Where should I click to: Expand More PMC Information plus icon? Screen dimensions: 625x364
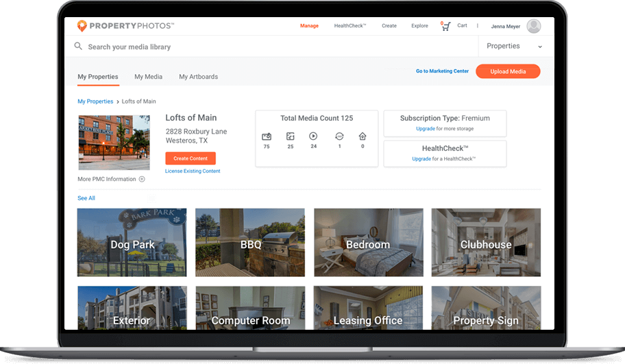coord(142,179)
